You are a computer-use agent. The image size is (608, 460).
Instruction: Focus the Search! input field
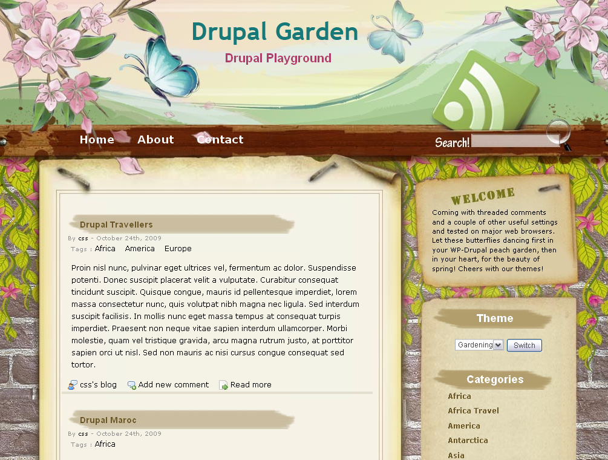tap(515, 141)
